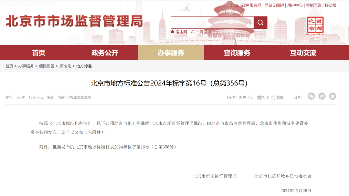Image resolution: width=349 pixels, height=196 pixels.
Task: Click the magnifier icon to search
Action: pyautogui.click(x=260, y=22)
